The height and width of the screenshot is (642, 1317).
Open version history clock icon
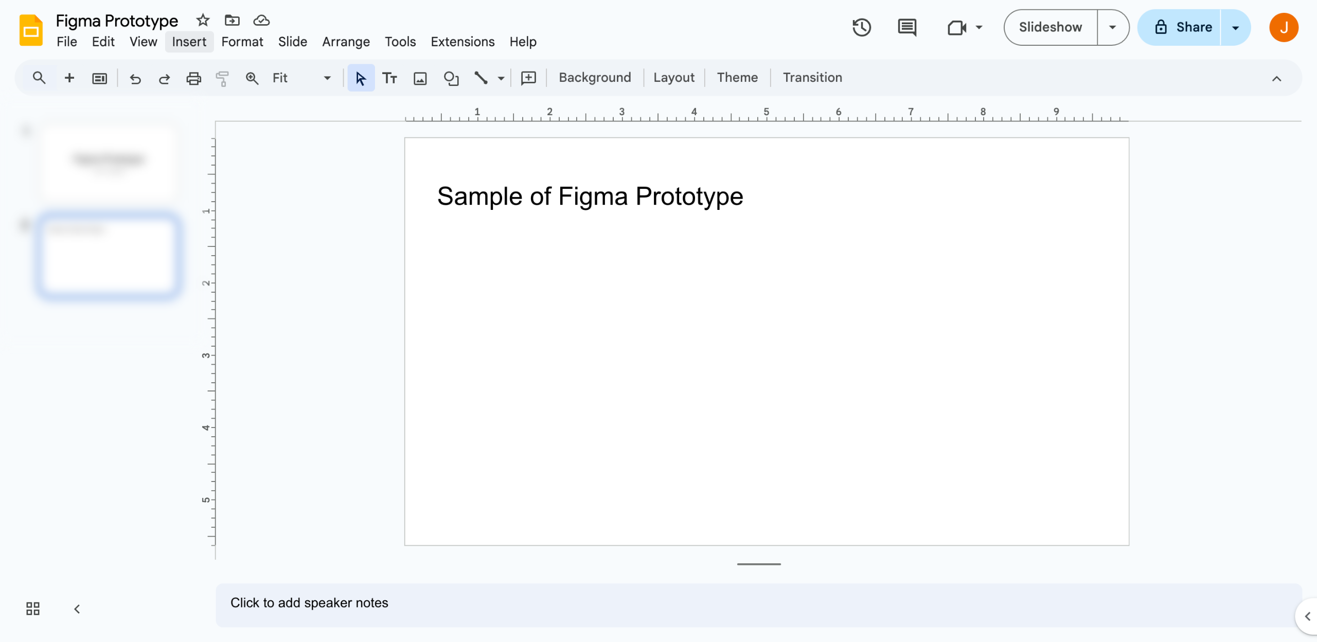pos(861,27)
